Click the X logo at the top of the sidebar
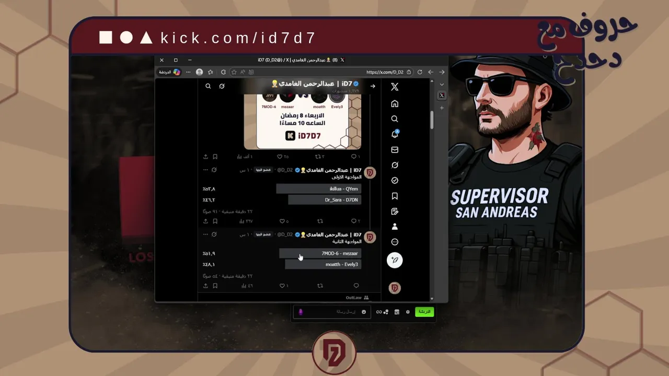Image resolution: width=669 pixels, height=376 pixels. pyautogui.click(x=395, y=87)
